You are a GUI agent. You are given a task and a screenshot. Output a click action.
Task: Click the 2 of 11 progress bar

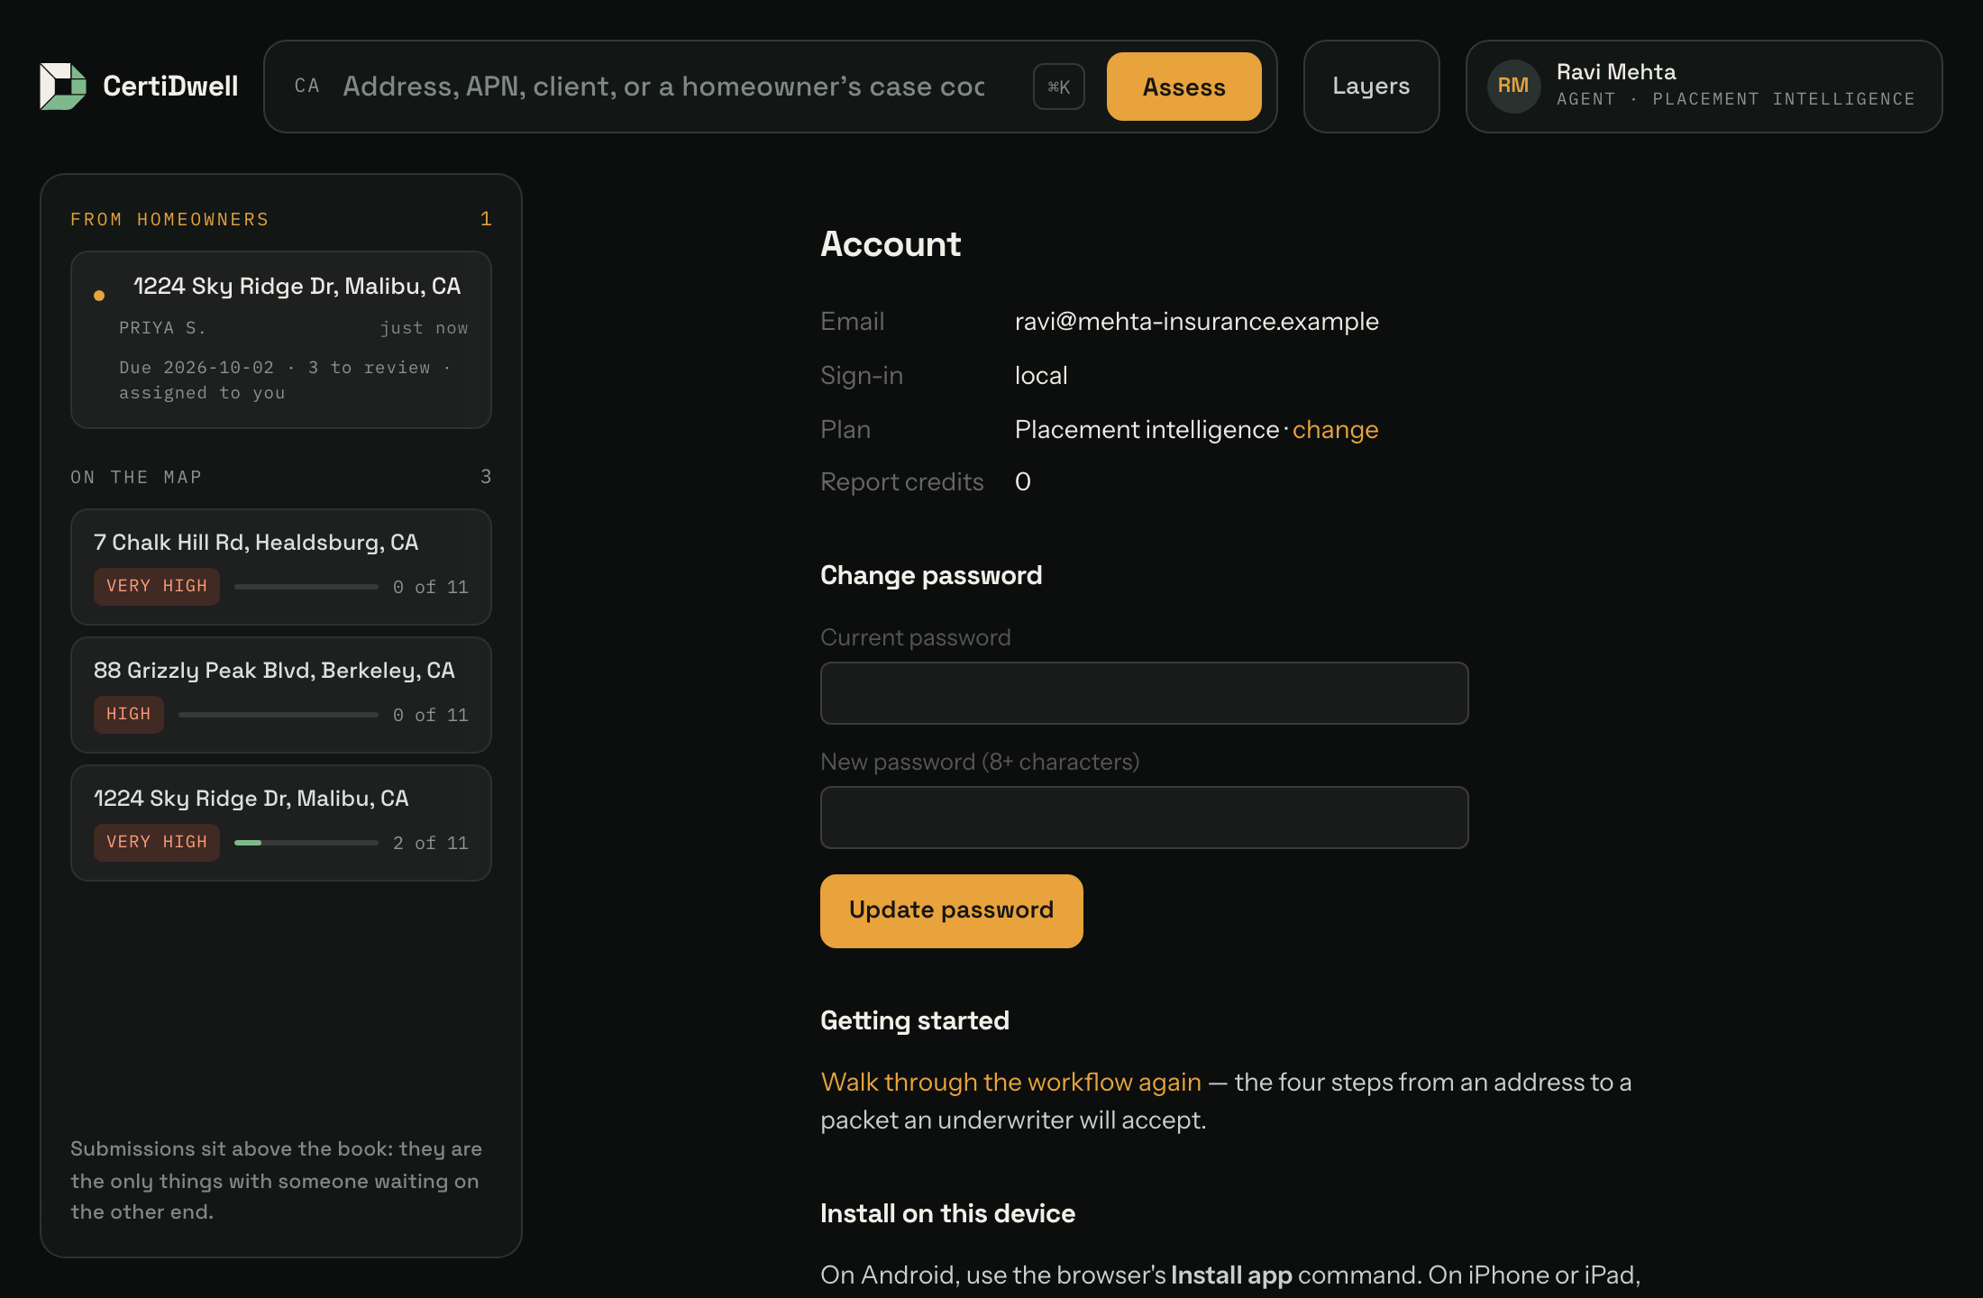[x=306, y=843]
